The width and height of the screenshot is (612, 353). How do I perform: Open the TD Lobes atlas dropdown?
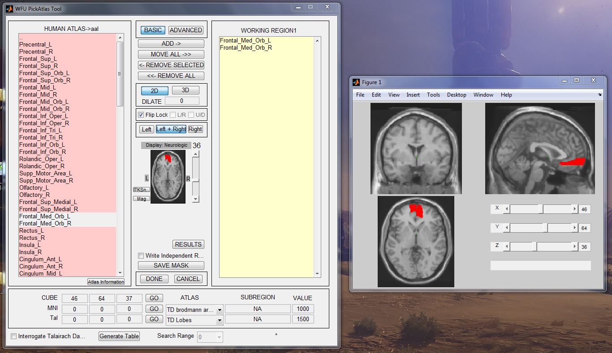point(220,320)
